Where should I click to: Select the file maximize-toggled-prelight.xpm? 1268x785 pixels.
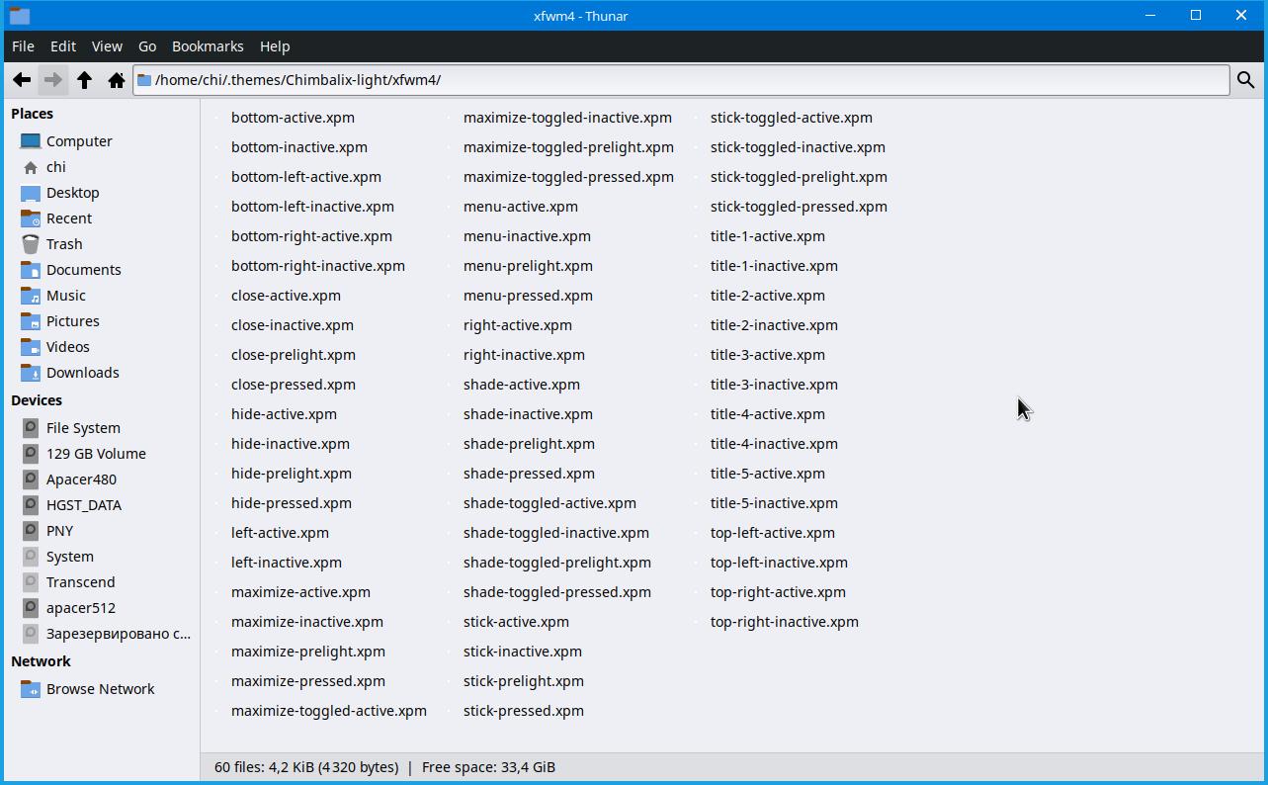click(568, 147)
